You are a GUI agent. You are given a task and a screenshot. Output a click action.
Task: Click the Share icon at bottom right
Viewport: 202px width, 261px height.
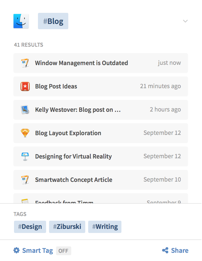point(165,250)
